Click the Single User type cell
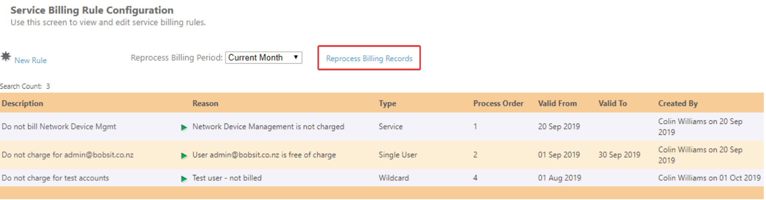Screen dimensions: 766x200 [x=398, y=155]
